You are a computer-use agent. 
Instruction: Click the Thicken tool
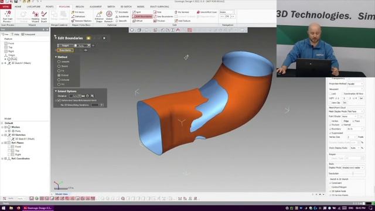pos(159,21)
